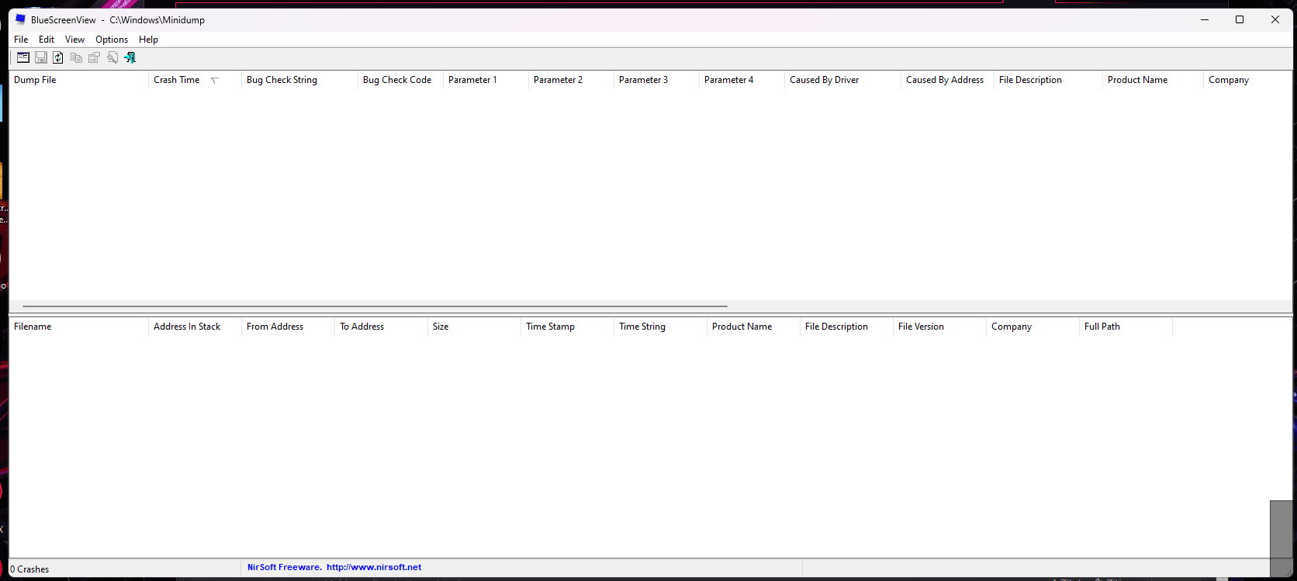The height and width of the screenshot is (581, 1297).
Task: Click the Parameter 4 column header
Action: click(742, 80)
